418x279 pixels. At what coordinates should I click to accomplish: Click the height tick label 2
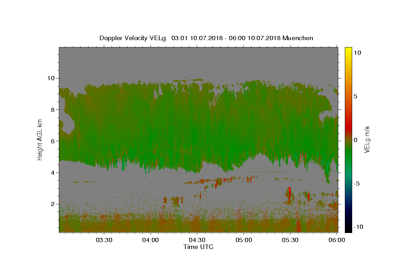point(53,204)
